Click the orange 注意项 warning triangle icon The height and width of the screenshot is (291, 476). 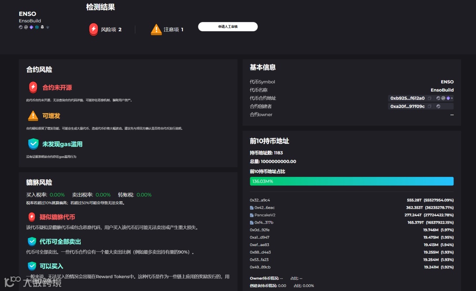pos(156,29)
